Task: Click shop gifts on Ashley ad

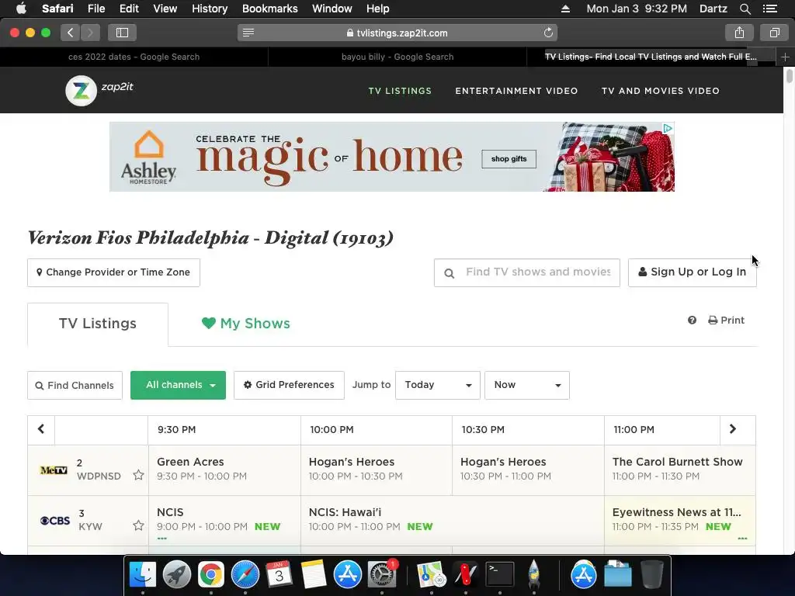Action: coord(509,159)
